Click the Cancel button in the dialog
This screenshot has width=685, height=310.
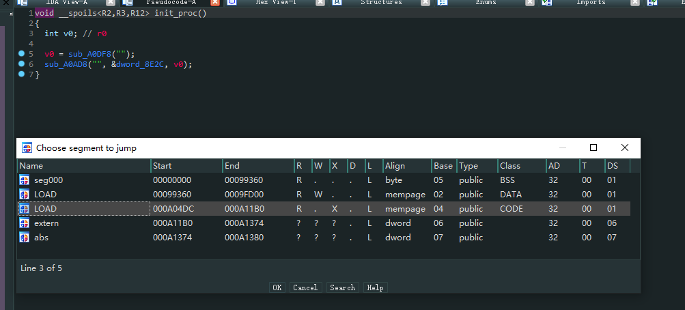click(x=305, y=287)
